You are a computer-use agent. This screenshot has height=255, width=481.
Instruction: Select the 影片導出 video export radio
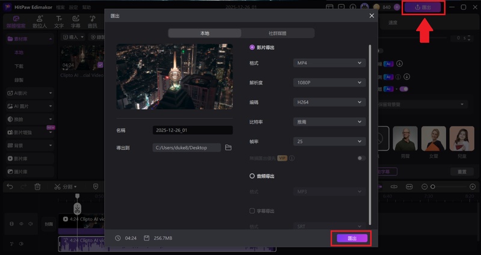[x=252, y=48]
